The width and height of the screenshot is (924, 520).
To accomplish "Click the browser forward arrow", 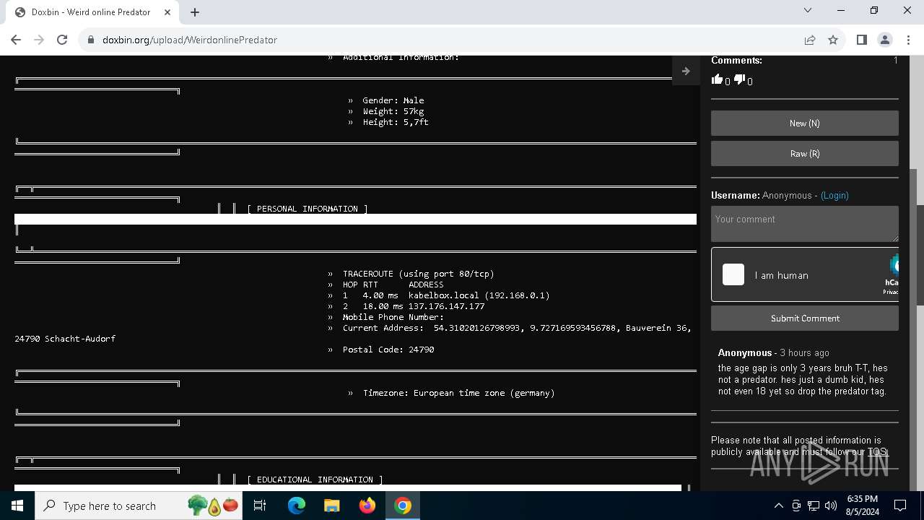I will coord(39,40).
